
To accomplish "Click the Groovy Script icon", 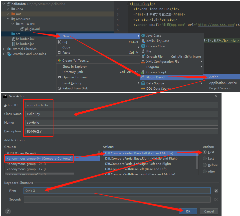I will 143,72.
